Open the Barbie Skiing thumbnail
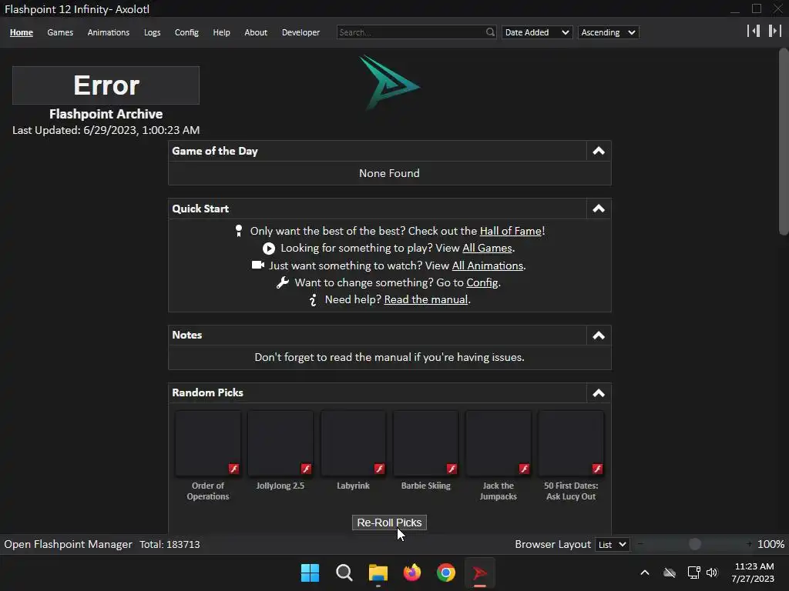789x591 pixels. tap(425, 443)
